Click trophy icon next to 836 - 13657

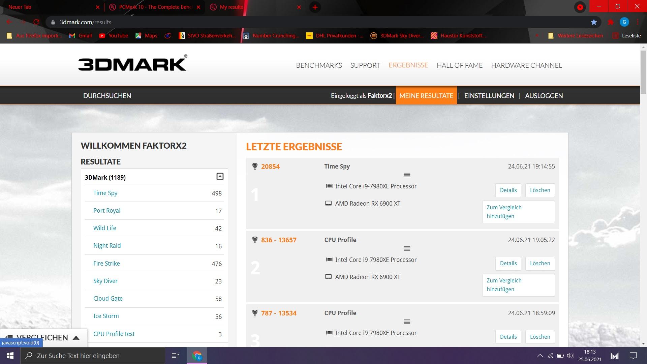pyautogui.click(x=255, y=240)
